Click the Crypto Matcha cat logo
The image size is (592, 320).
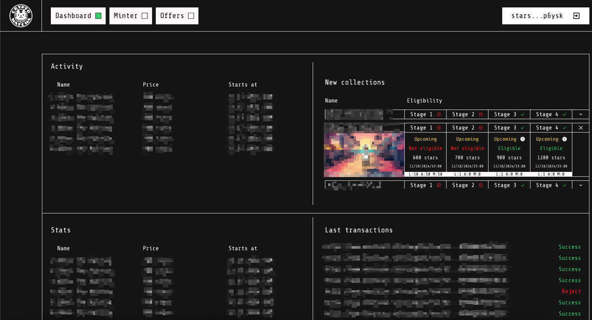coord(21,16)
